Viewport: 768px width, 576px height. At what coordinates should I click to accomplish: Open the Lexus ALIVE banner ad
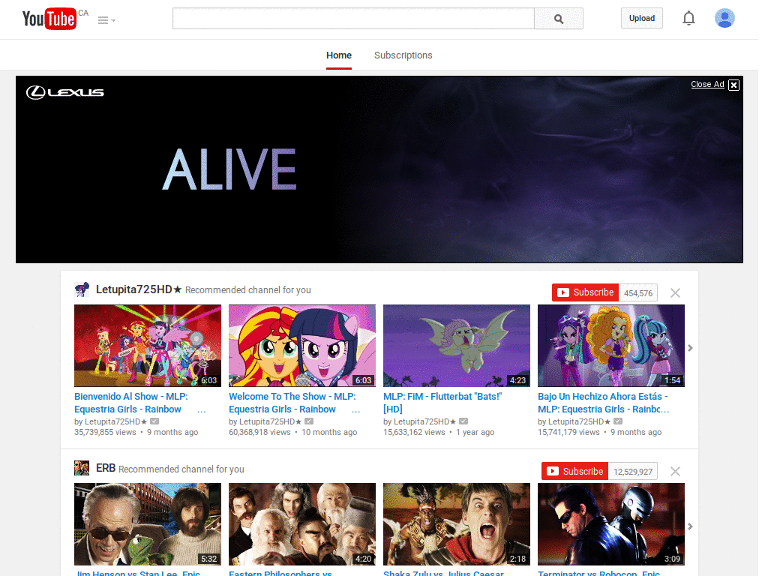379,169
